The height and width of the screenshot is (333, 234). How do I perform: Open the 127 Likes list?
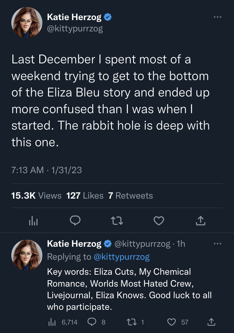click(85, 195)
